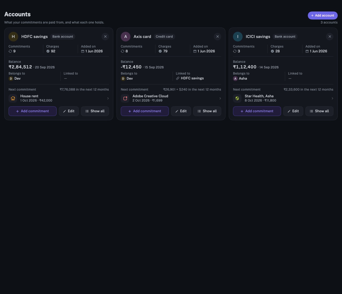Remove the HDFC savings account card
The image size is (342, 294).
(105, 37)
